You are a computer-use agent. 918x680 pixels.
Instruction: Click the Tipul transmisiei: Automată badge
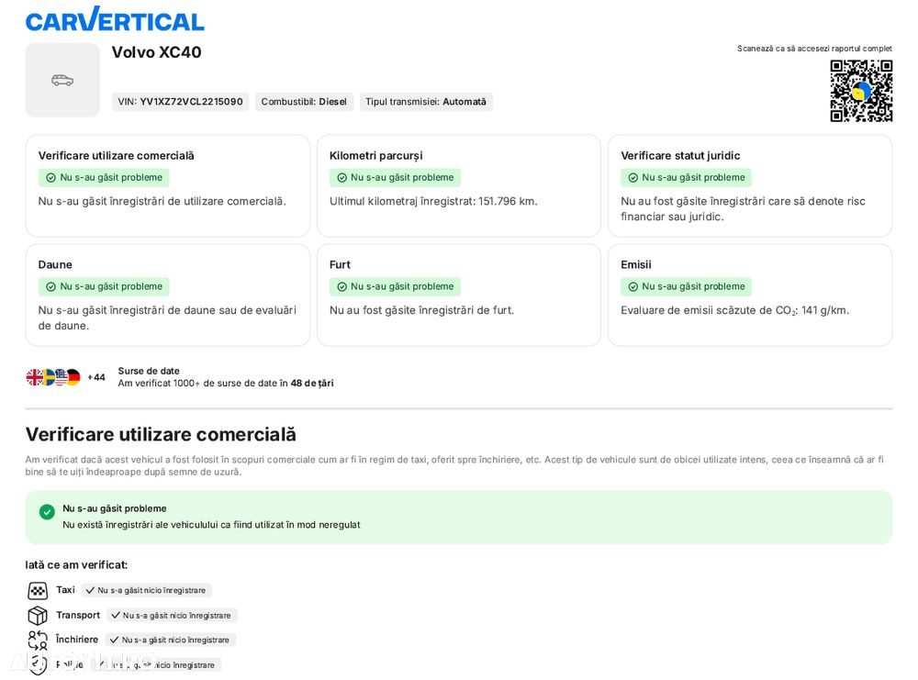(x=426, y=102)
